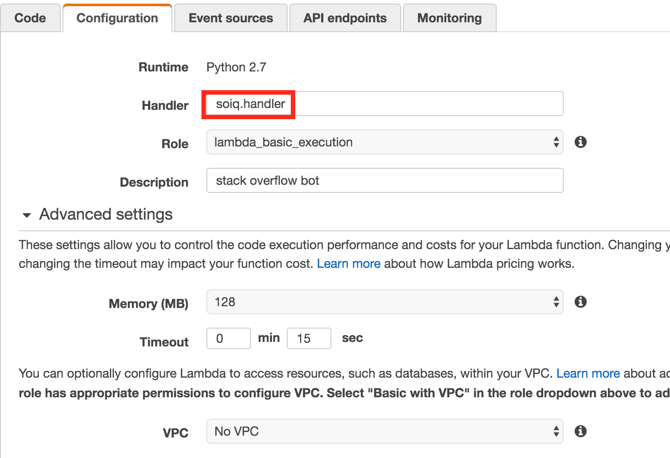
Task: Go to the API endpoints tab
Action: point(345,18)
